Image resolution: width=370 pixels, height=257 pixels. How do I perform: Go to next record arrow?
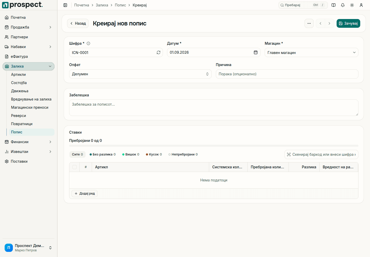(329, 23)
